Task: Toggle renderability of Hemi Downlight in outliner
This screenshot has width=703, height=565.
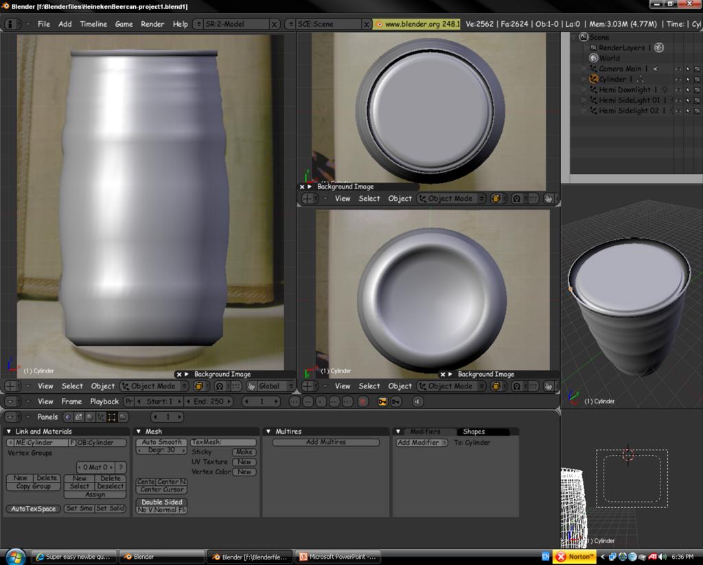Action: 697,90
